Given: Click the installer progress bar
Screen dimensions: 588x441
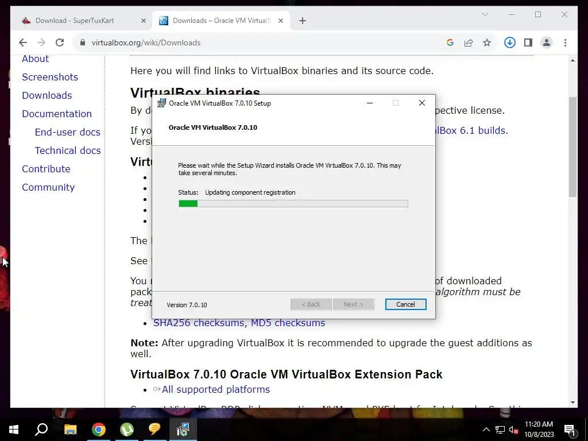Looking at the screenshot, I should click(x=293, y=204).
